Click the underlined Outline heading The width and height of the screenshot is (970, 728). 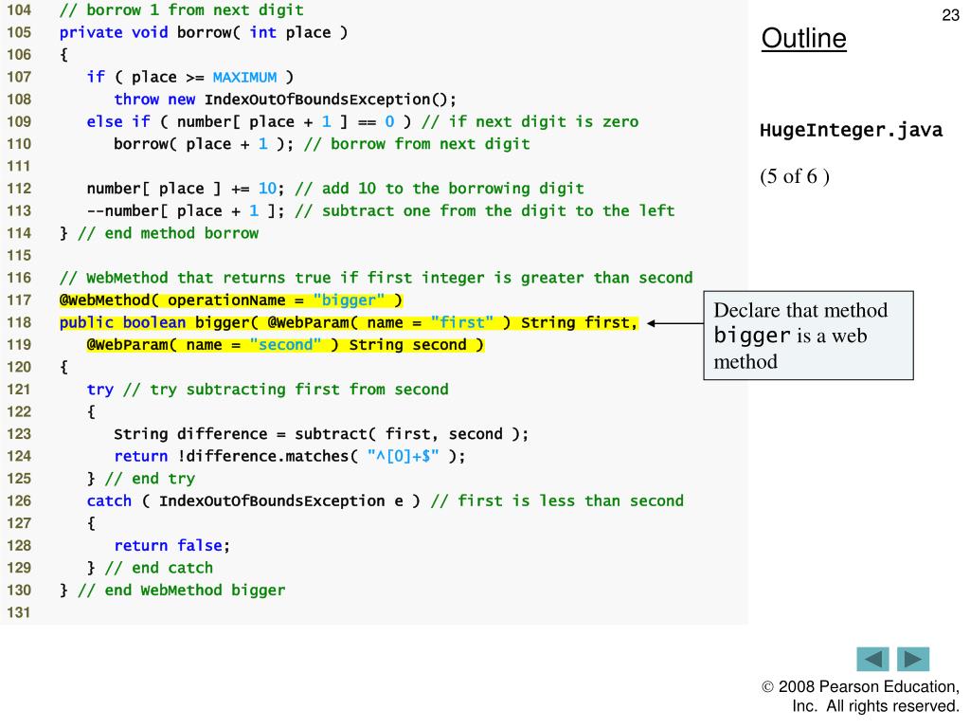[x=803, y=38]
